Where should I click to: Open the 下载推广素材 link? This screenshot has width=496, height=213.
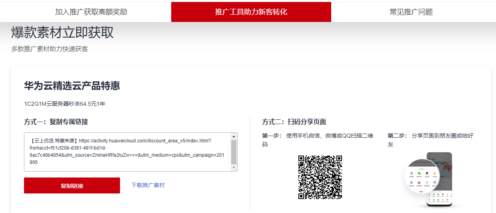pos(148,185)
